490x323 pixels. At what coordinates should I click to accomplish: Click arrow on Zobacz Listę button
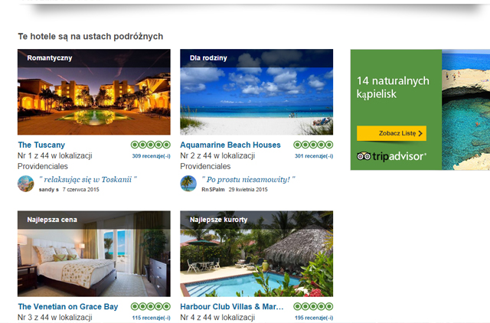tap(420, 133)
